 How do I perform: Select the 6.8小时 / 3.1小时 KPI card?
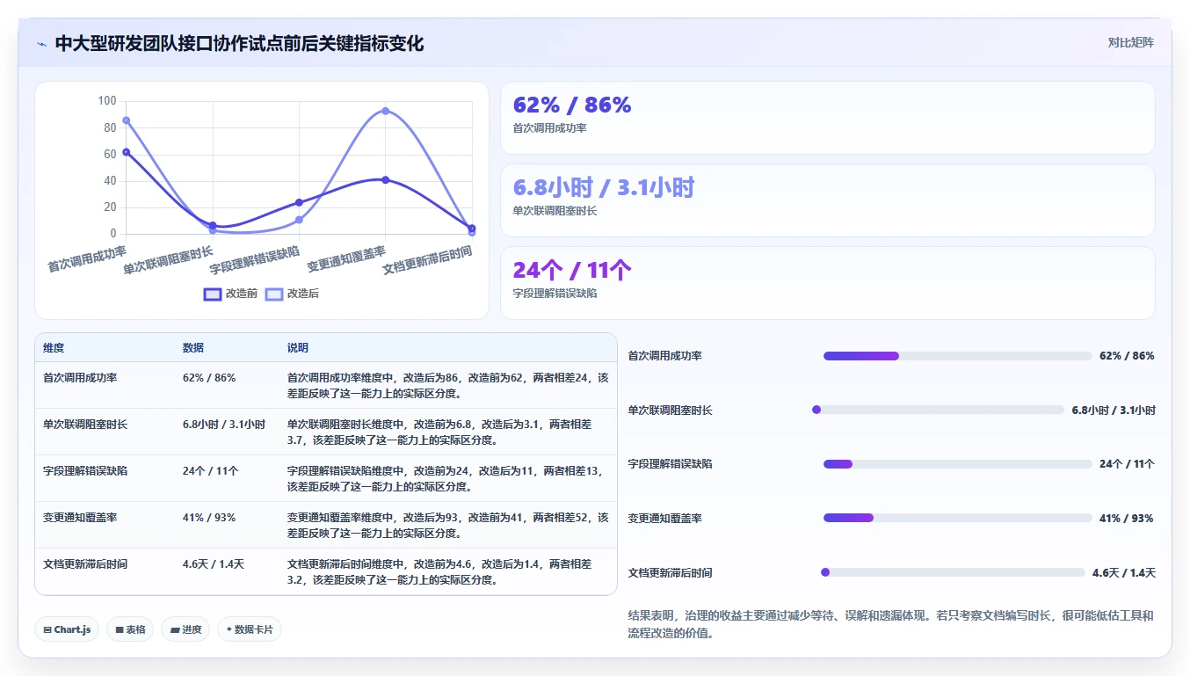(x=827, y=200)
